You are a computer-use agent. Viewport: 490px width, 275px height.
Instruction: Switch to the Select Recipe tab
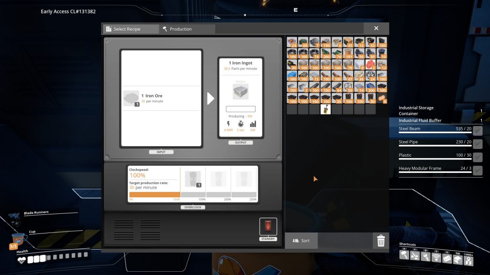(x=131, y=29)
